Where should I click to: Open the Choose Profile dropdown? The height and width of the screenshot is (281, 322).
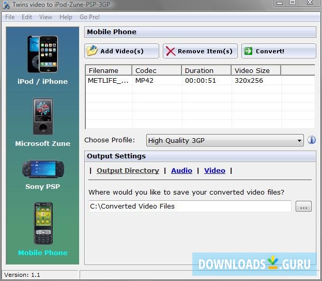[x=225, y=140]
